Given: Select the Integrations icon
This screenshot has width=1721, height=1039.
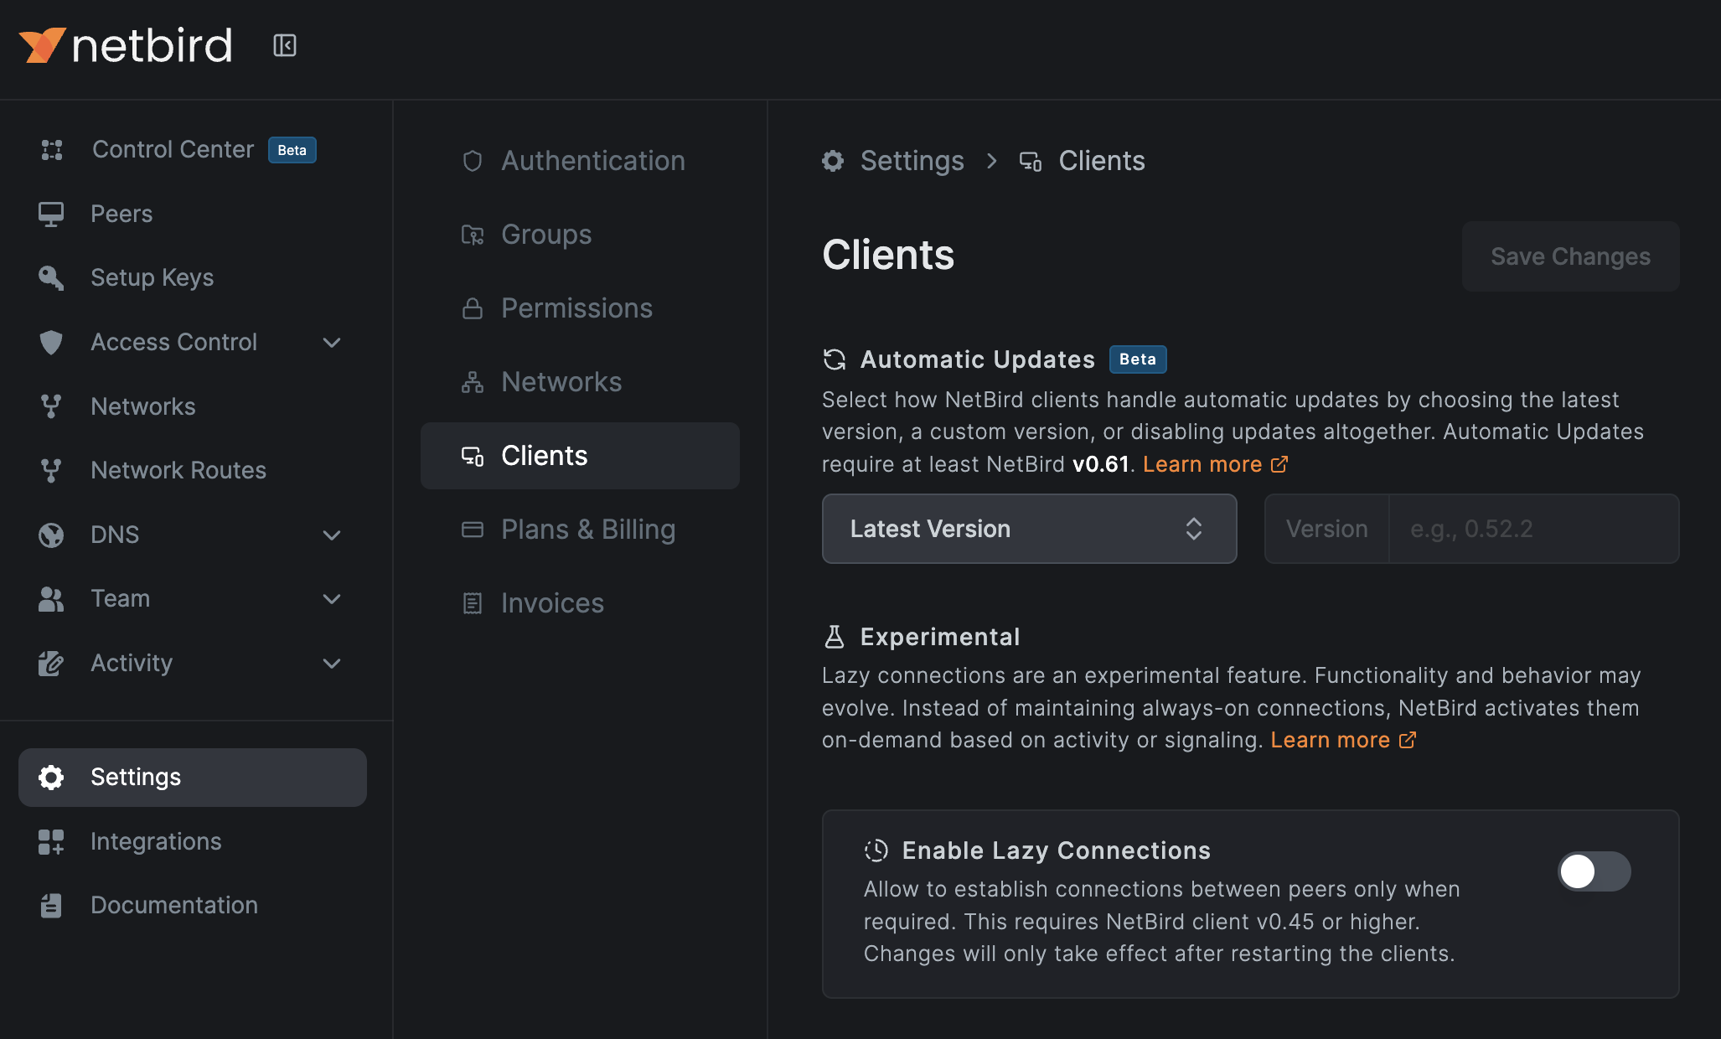Looking at the screenshot, I should pyautogui.click(x=52, y=841).
